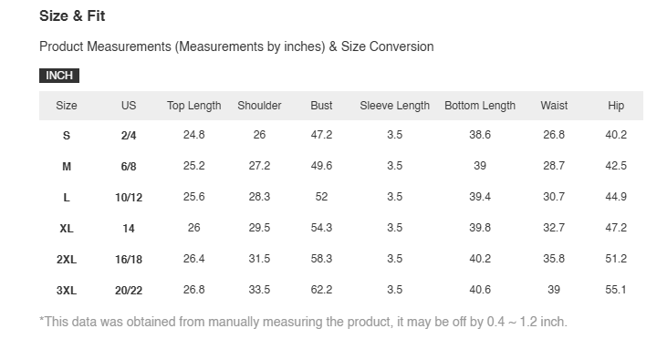Select the Size column header

[x=67, y=106]
